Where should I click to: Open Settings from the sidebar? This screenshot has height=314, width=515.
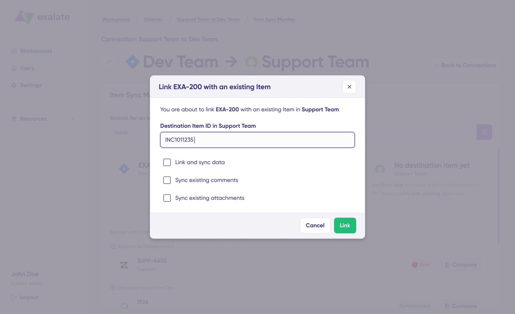(x=31, y=85)
